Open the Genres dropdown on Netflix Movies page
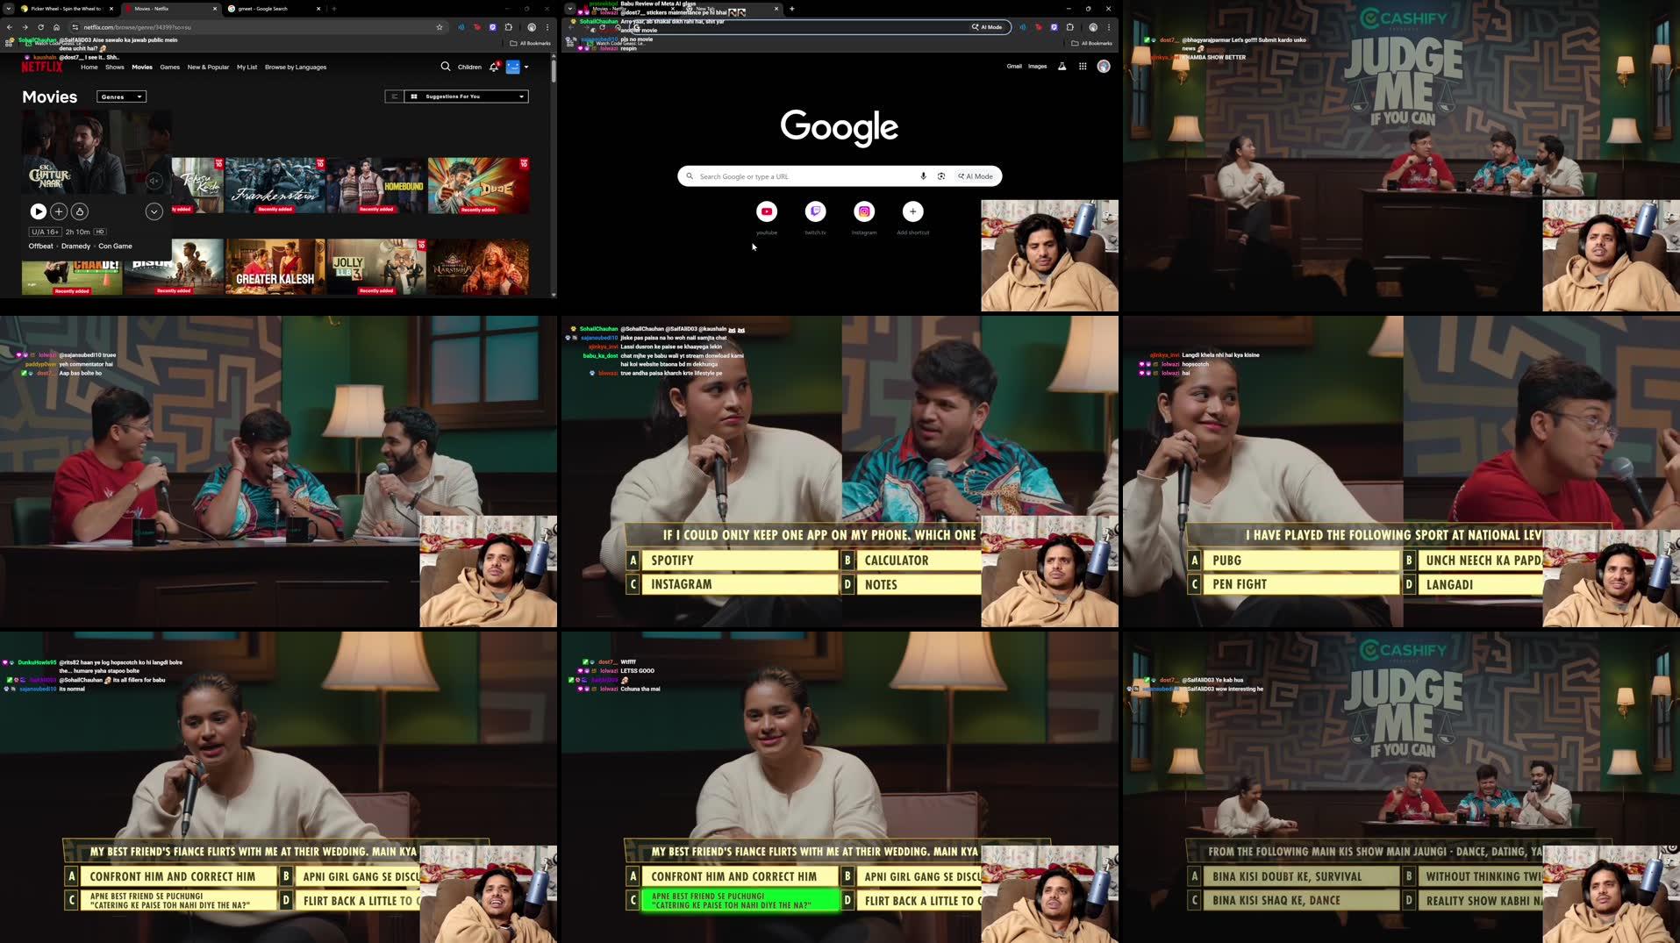The height and width of the screenshot is (943, 1680). pyautogui.click(x=120, y=96)
